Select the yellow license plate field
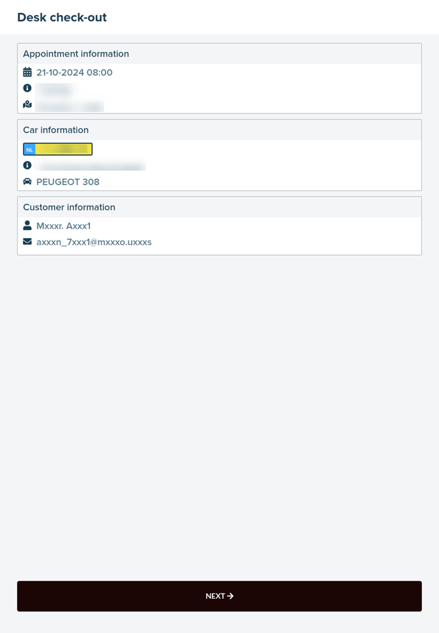 click(63, 149)
